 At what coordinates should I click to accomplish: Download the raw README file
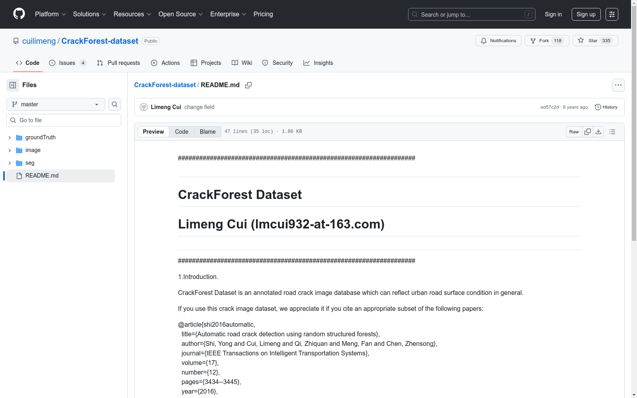click(598, 132)
